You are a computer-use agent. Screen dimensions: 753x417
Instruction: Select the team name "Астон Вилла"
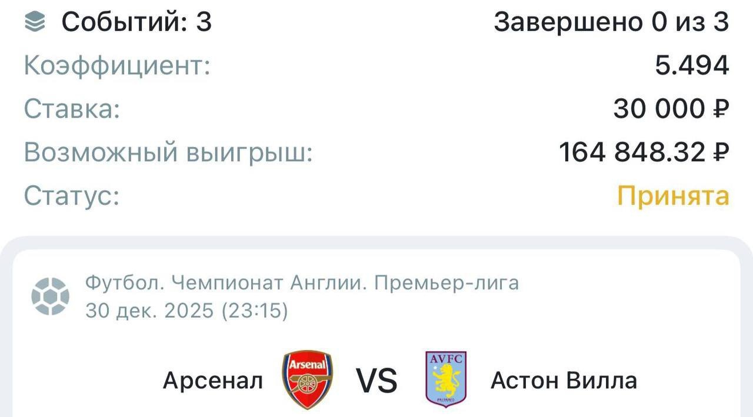click(x=564, y=381)
